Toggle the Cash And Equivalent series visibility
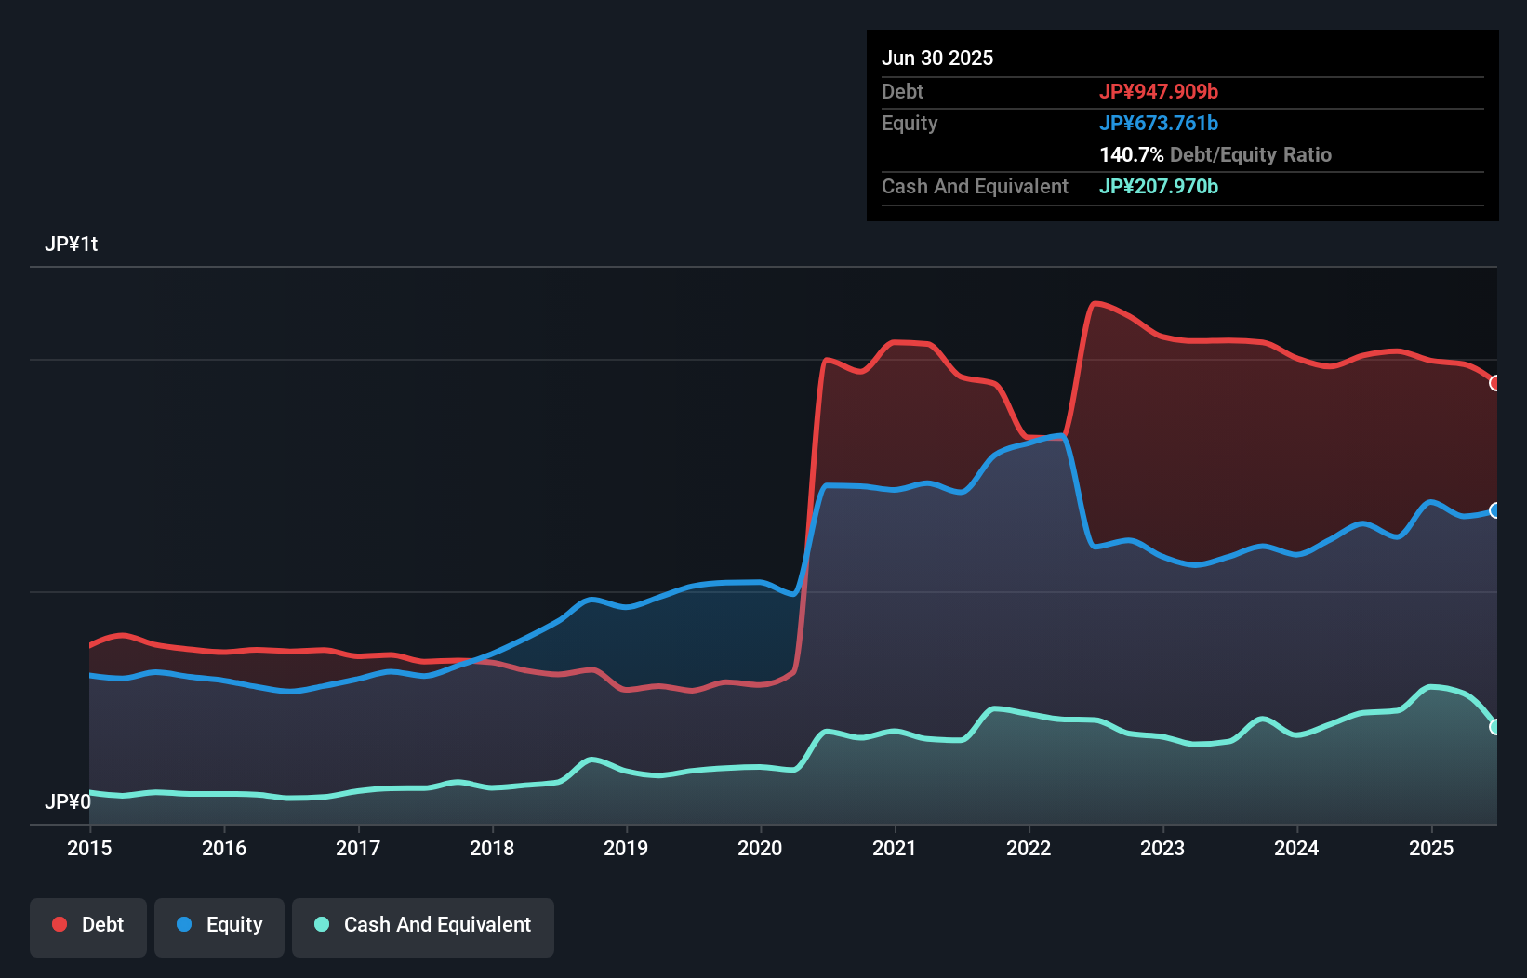 (x=423, y=926)
